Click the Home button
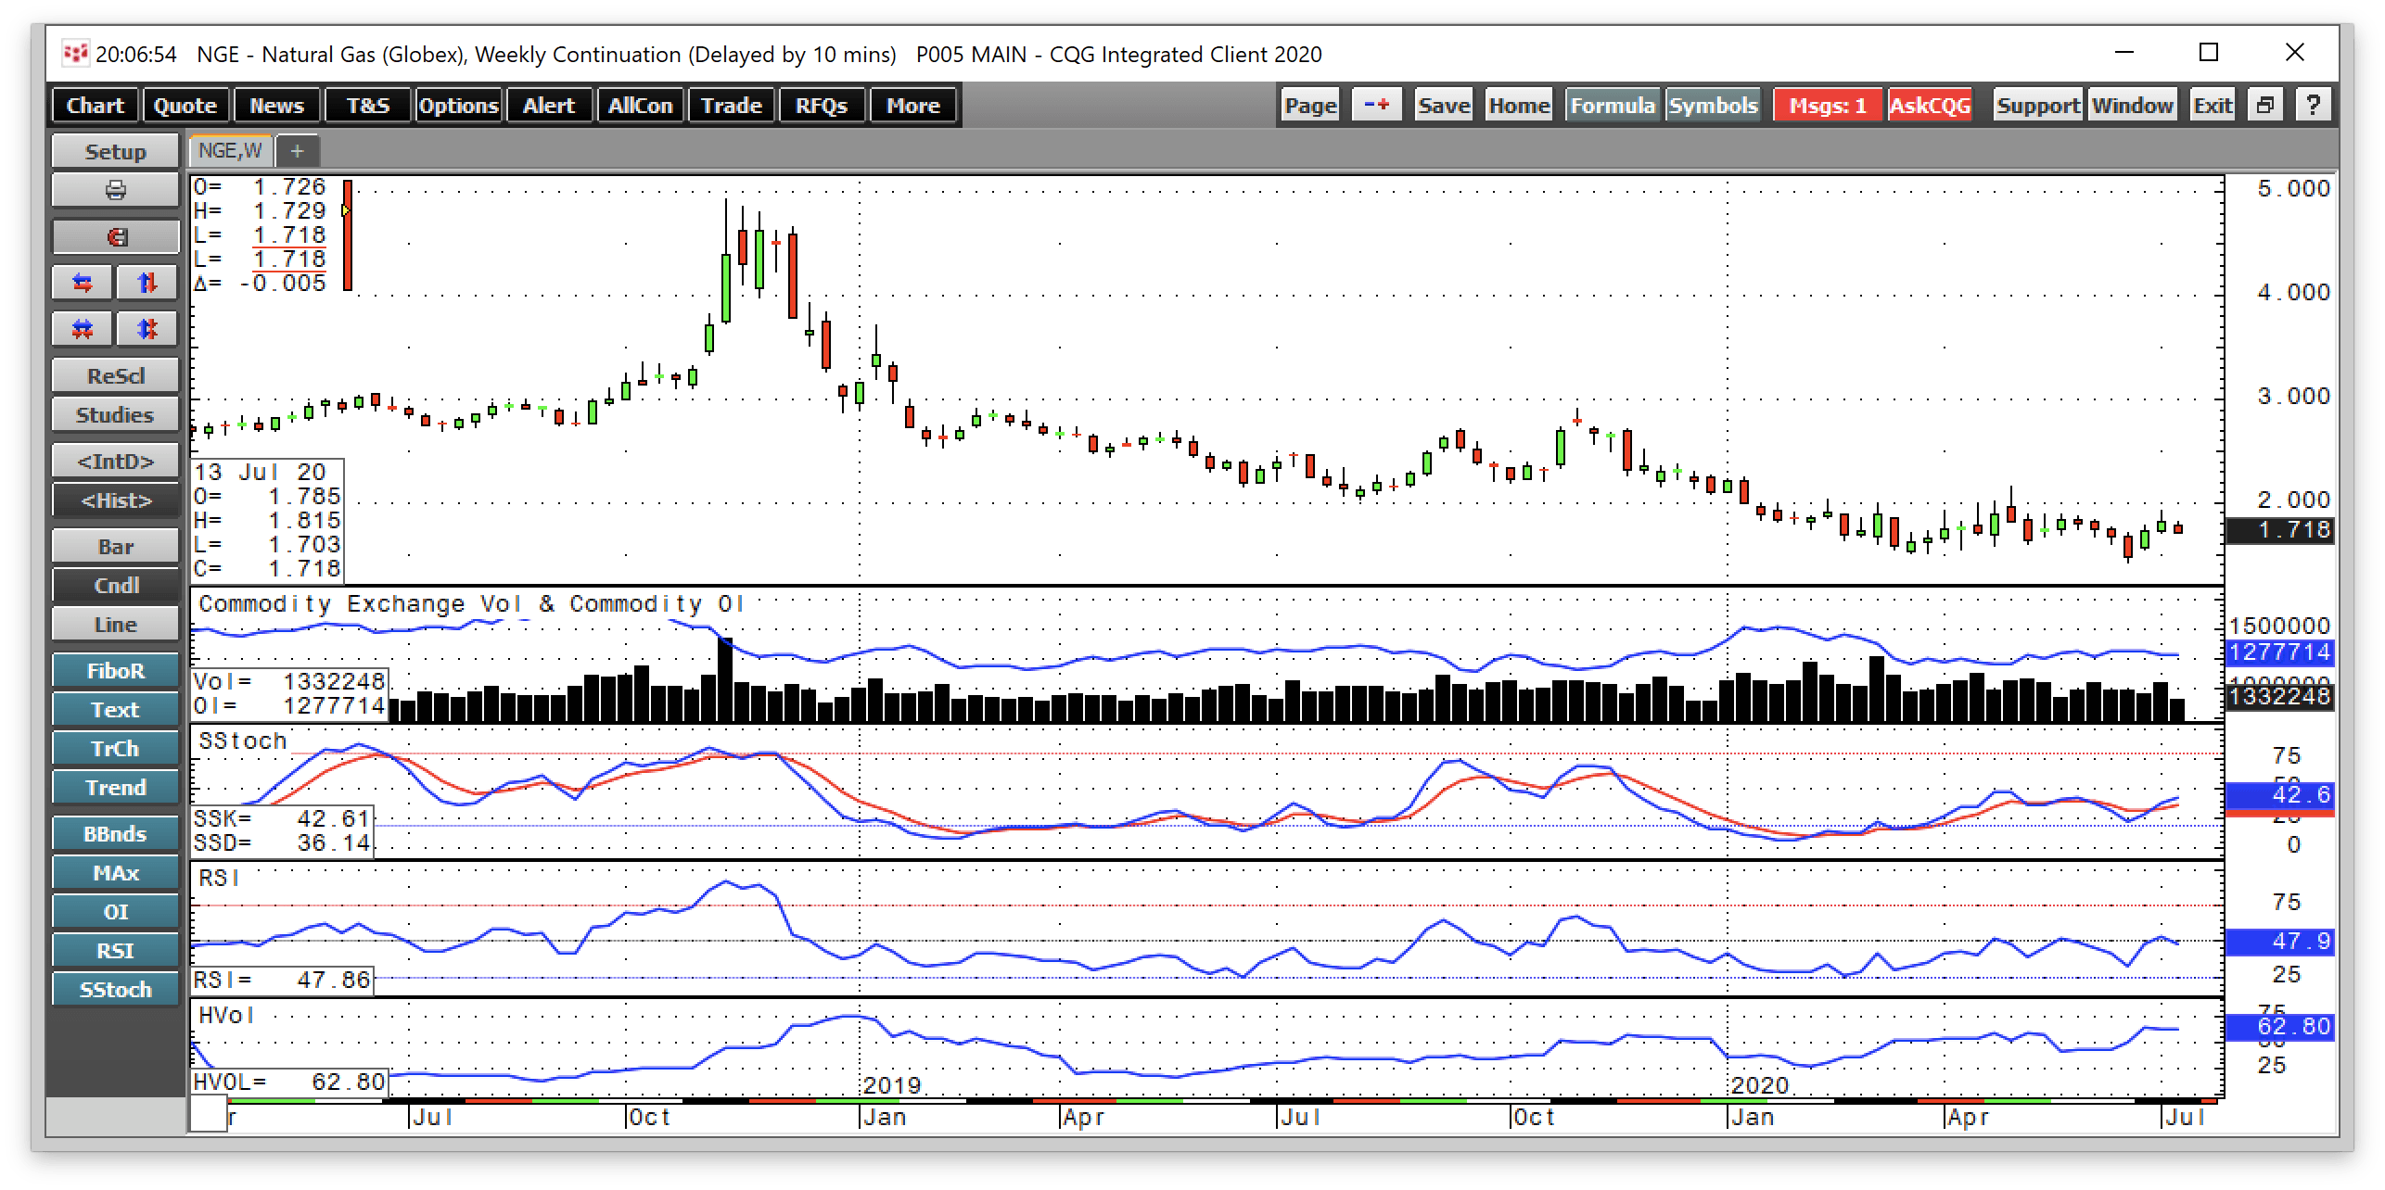This screenshot has height=1190, width=2385. (x=1519, y=106)
